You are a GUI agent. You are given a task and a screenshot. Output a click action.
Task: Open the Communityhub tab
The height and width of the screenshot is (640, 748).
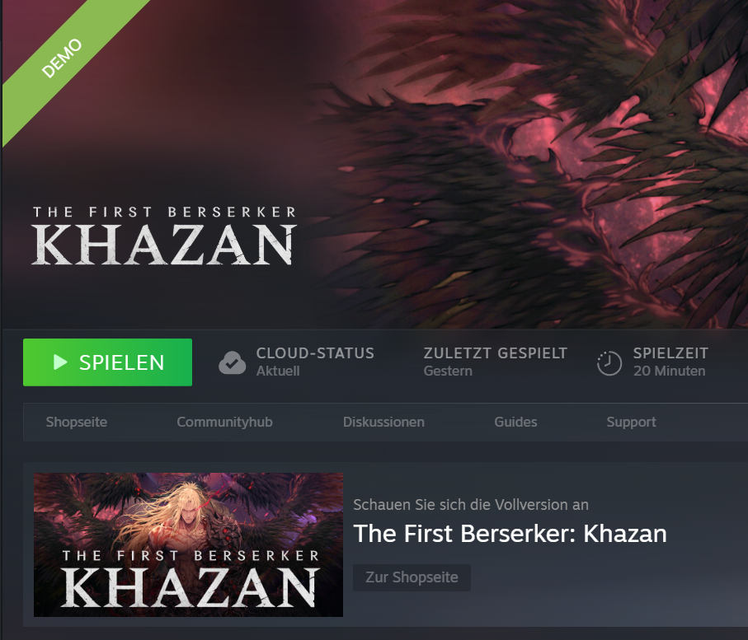224,422
